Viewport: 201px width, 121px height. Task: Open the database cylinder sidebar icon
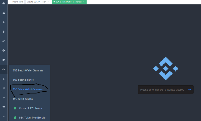4,88
